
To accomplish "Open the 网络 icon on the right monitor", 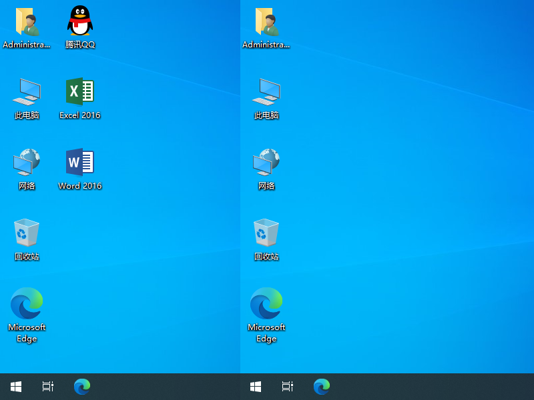I will (x=266, y=162).
